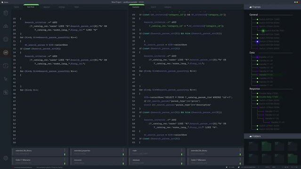The image size is (301, 169).
Task: Click line number 44 in left editor
Action: pos(15,90)
